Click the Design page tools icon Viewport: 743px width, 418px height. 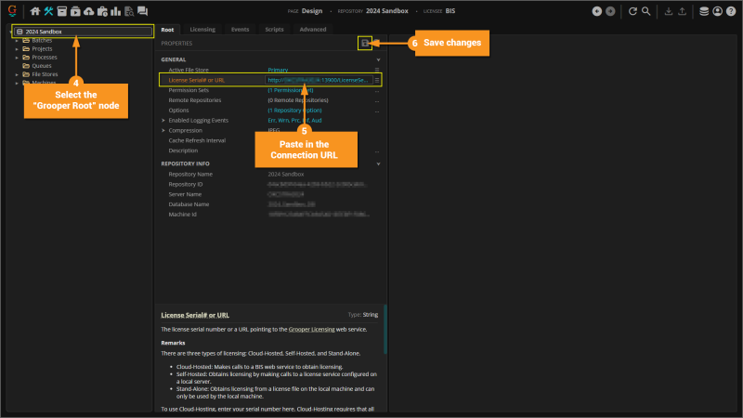point(48,11)
